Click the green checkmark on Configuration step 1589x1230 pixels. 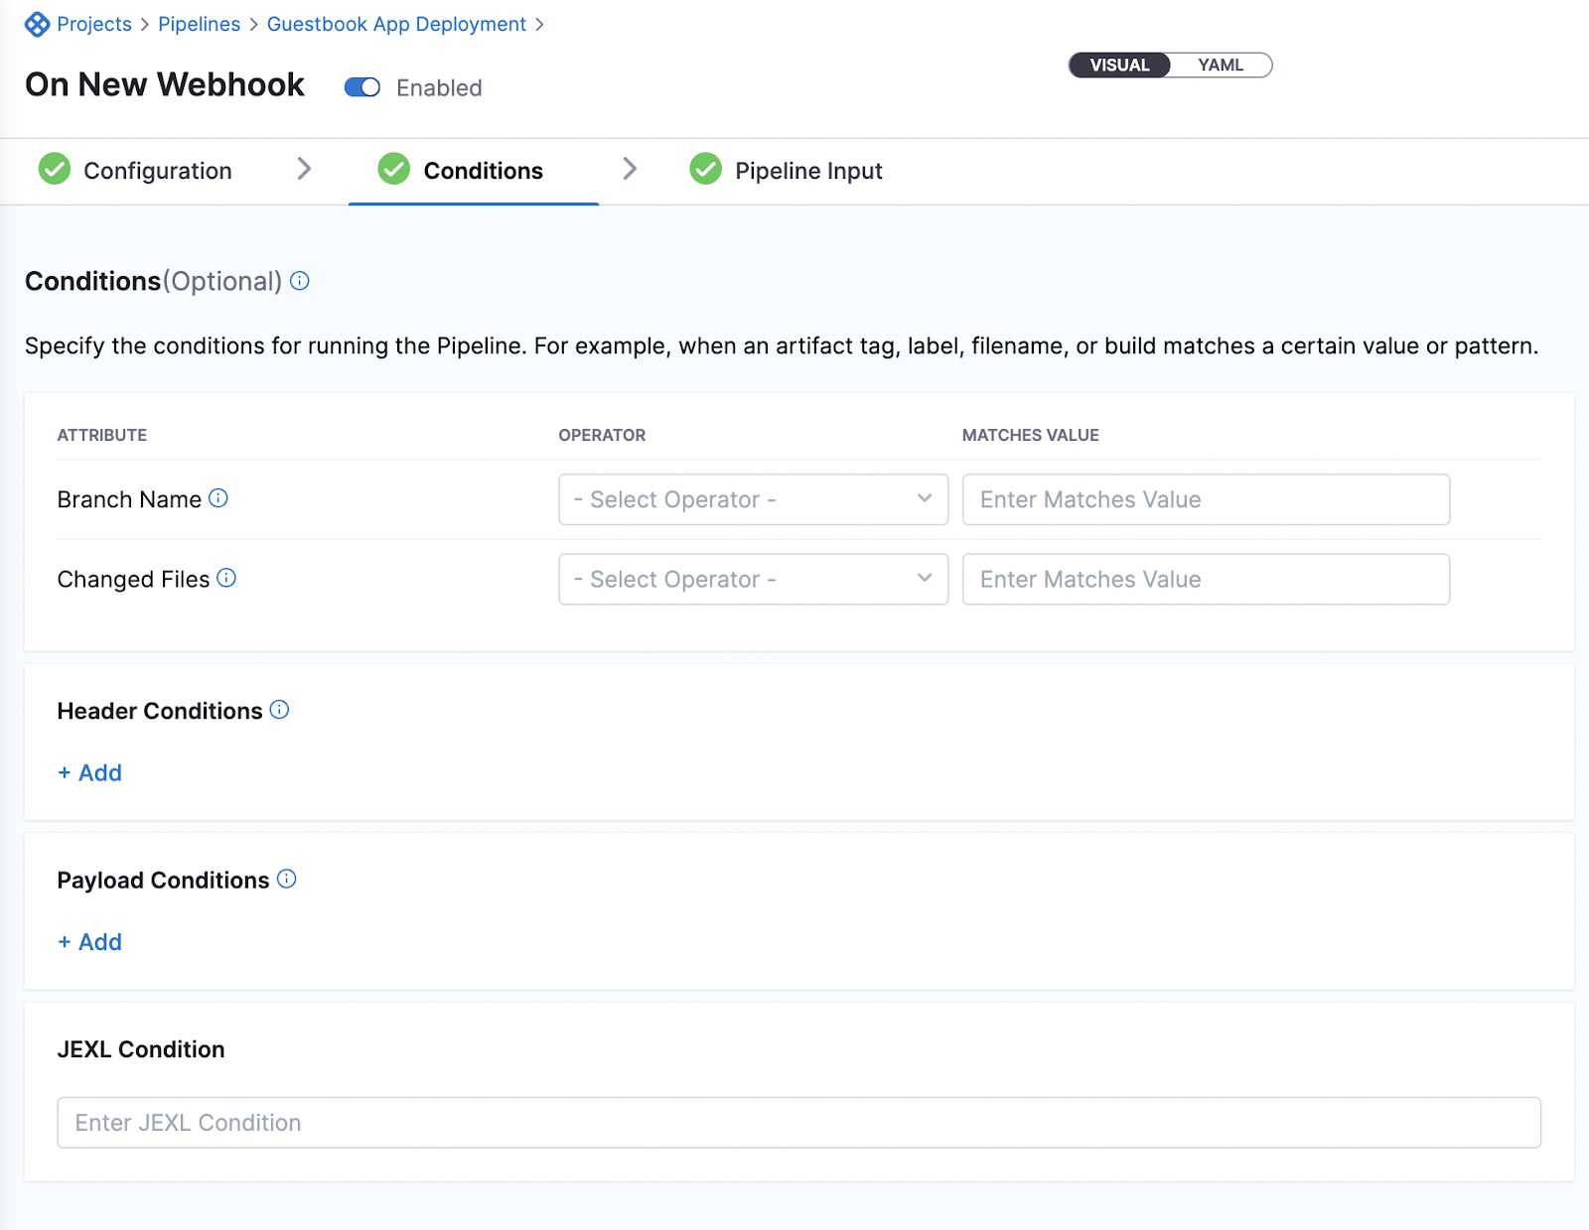55,170
